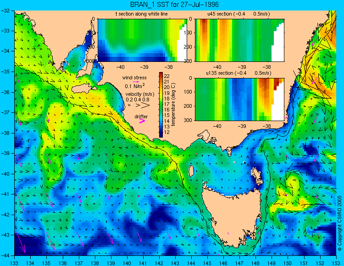The image size is (344, 266).
Task: Click longitude label '153' on the bottom axis
Action: click(336, 263)
